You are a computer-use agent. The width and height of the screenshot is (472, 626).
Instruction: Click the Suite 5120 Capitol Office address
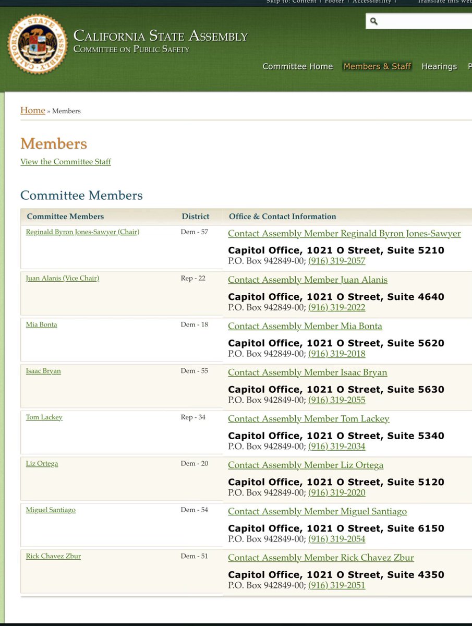336,482
